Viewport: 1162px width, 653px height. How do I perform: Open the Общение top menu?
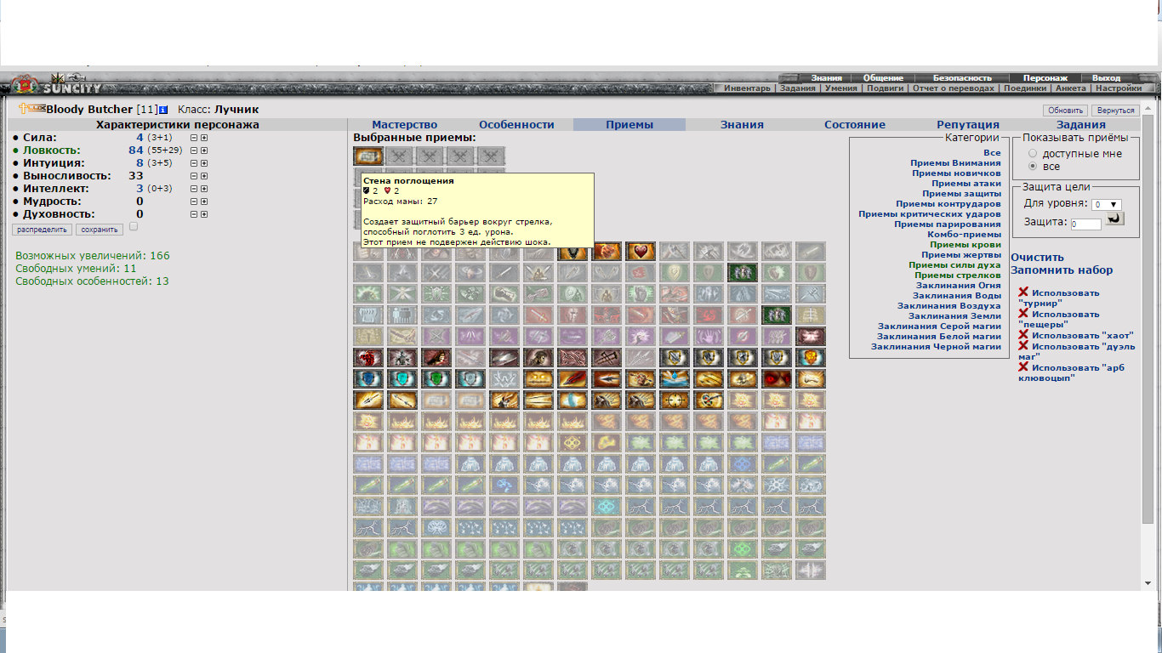[883, 78]
